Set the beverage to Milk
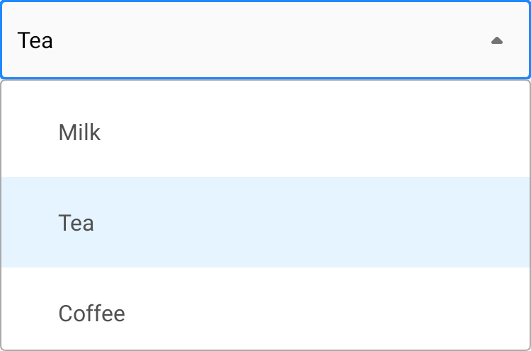 tap(80, 132)
